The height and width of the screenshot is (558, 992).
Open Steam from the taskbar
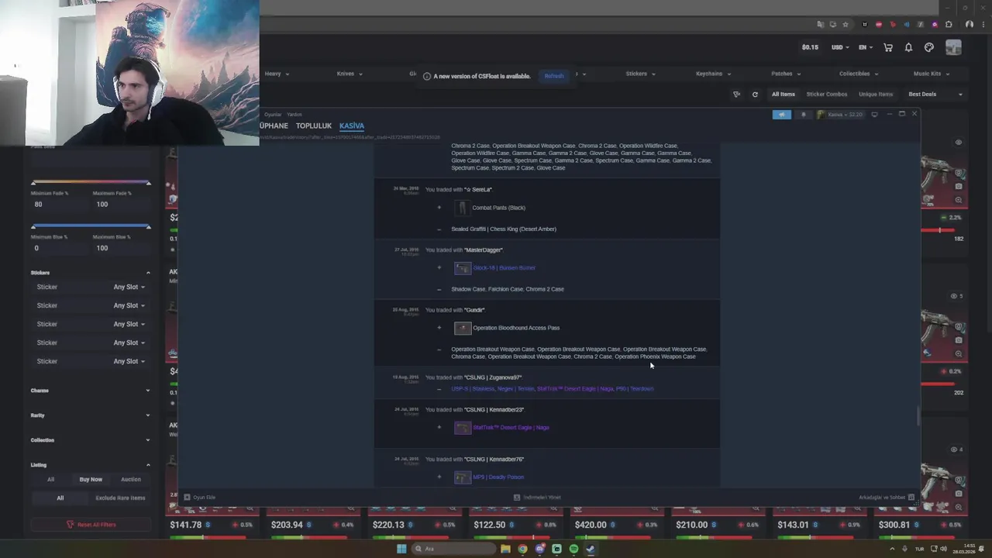tap(591, 549)
